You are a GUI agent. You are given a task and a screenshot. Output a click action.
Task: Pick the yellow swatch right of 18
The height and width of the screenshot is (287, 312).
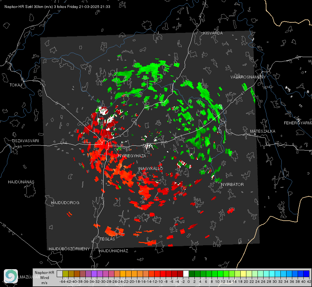[x=243, y=274]
